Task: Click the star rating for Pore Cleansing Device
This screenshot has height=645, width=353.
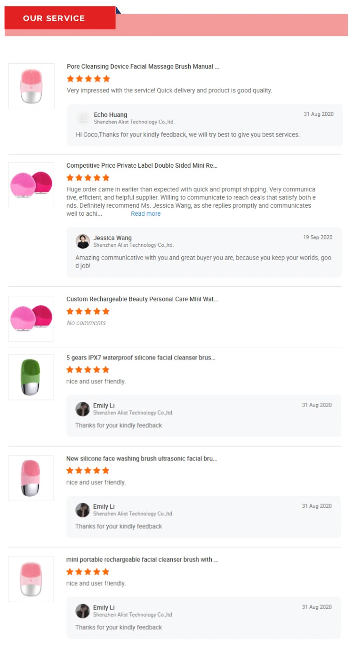Action: (88, 79)
